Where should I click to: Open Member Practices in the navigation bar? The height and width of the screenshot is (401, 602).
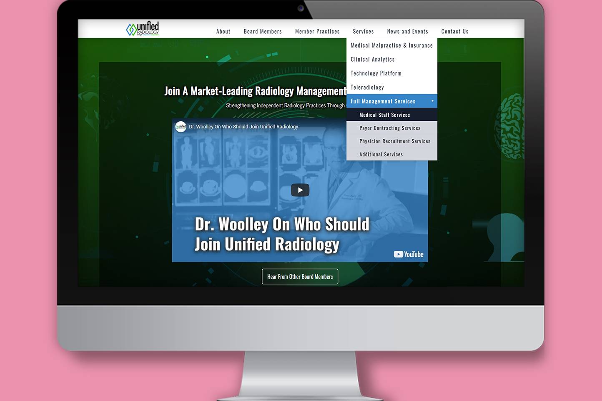click(x=317, y=31)
